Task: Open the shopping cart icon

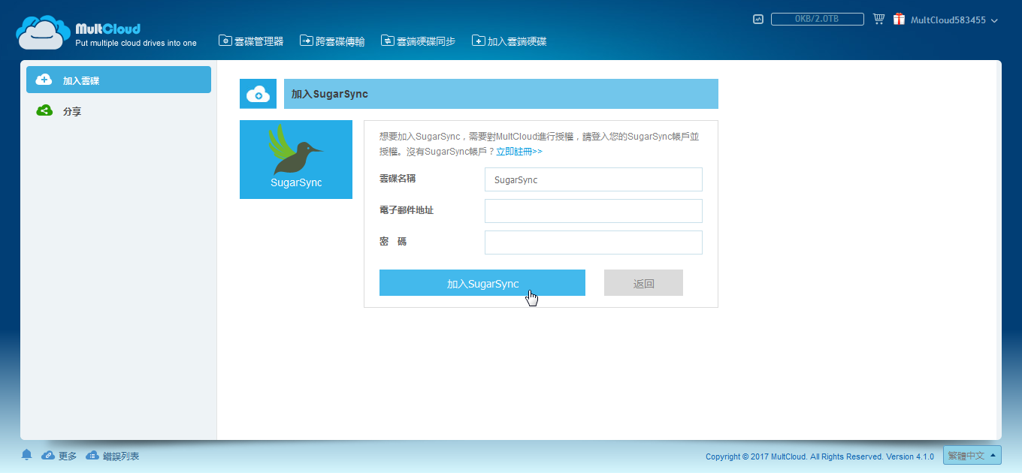Action: pos(878,20)
